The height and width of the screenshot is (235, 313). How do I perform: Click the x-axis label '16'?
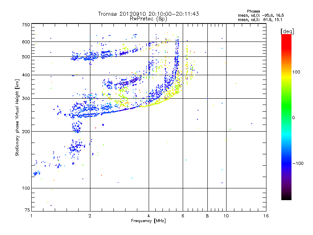coord(266,216)
